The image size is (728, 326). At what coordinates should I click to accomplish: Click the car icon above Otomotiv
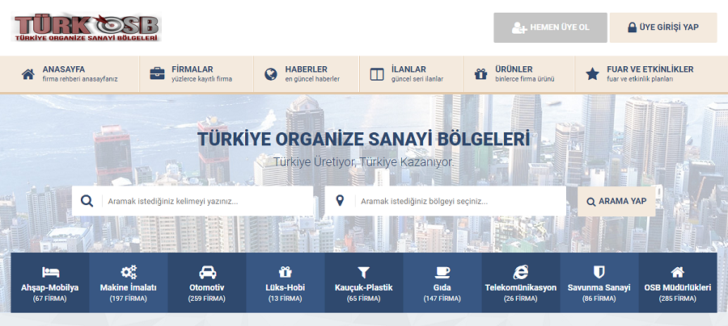pyautogui.click(x=207, y=272)
